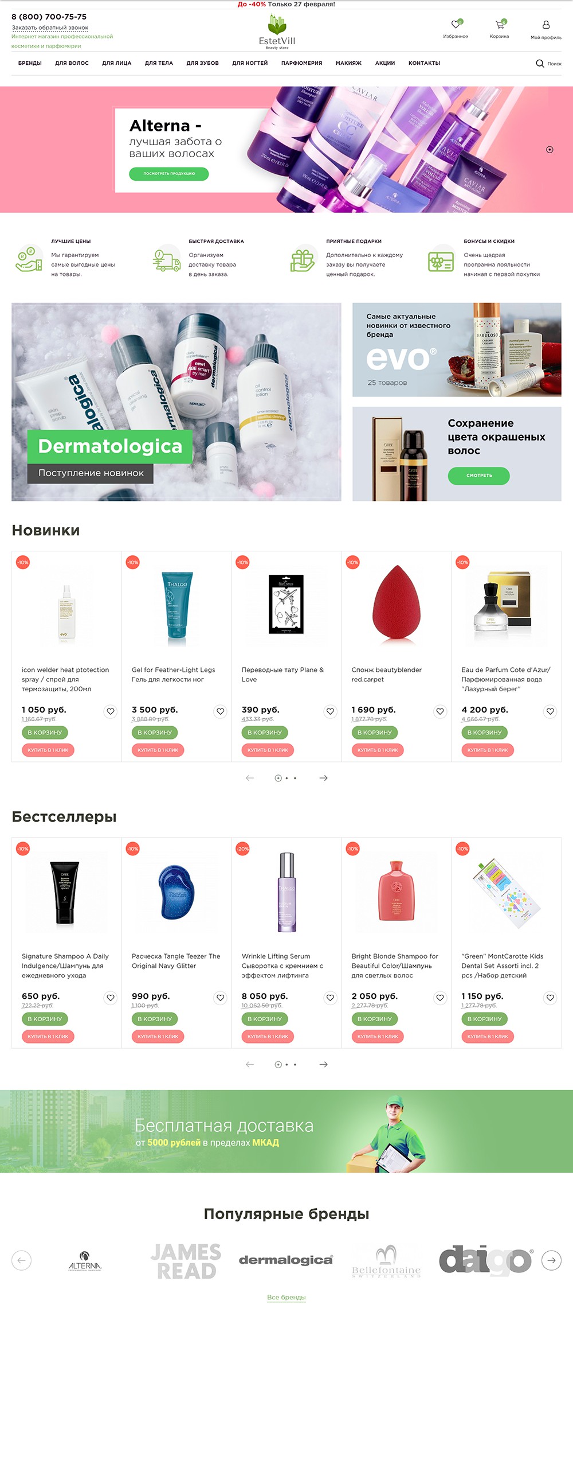Image resolution: width=573 pixels, height=1460 pixels.
Task: Open ДЛЯ ЛИЦА menu category
Action: [x=117, y=63]
